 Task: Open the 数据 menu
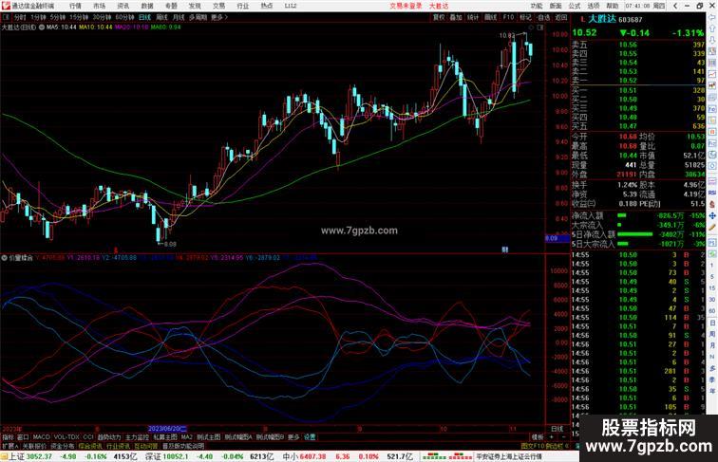(x=147, y=6)
